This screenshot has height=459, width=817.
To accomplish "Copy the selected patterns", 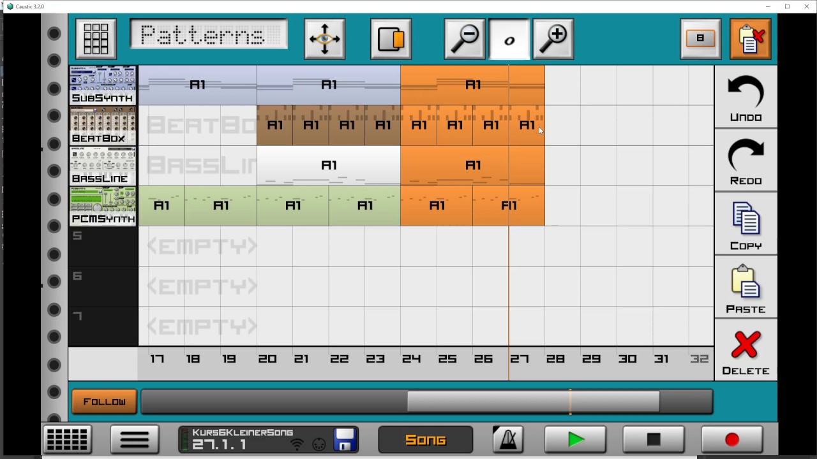I will 746,224.
